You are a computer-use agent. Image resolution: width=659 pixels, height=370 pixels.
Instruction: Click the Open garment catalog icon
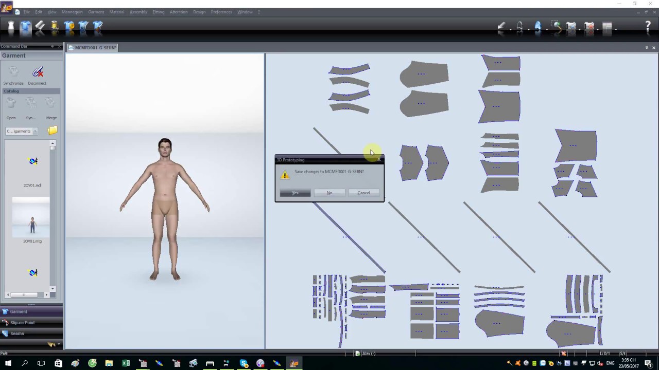(11, 104)
